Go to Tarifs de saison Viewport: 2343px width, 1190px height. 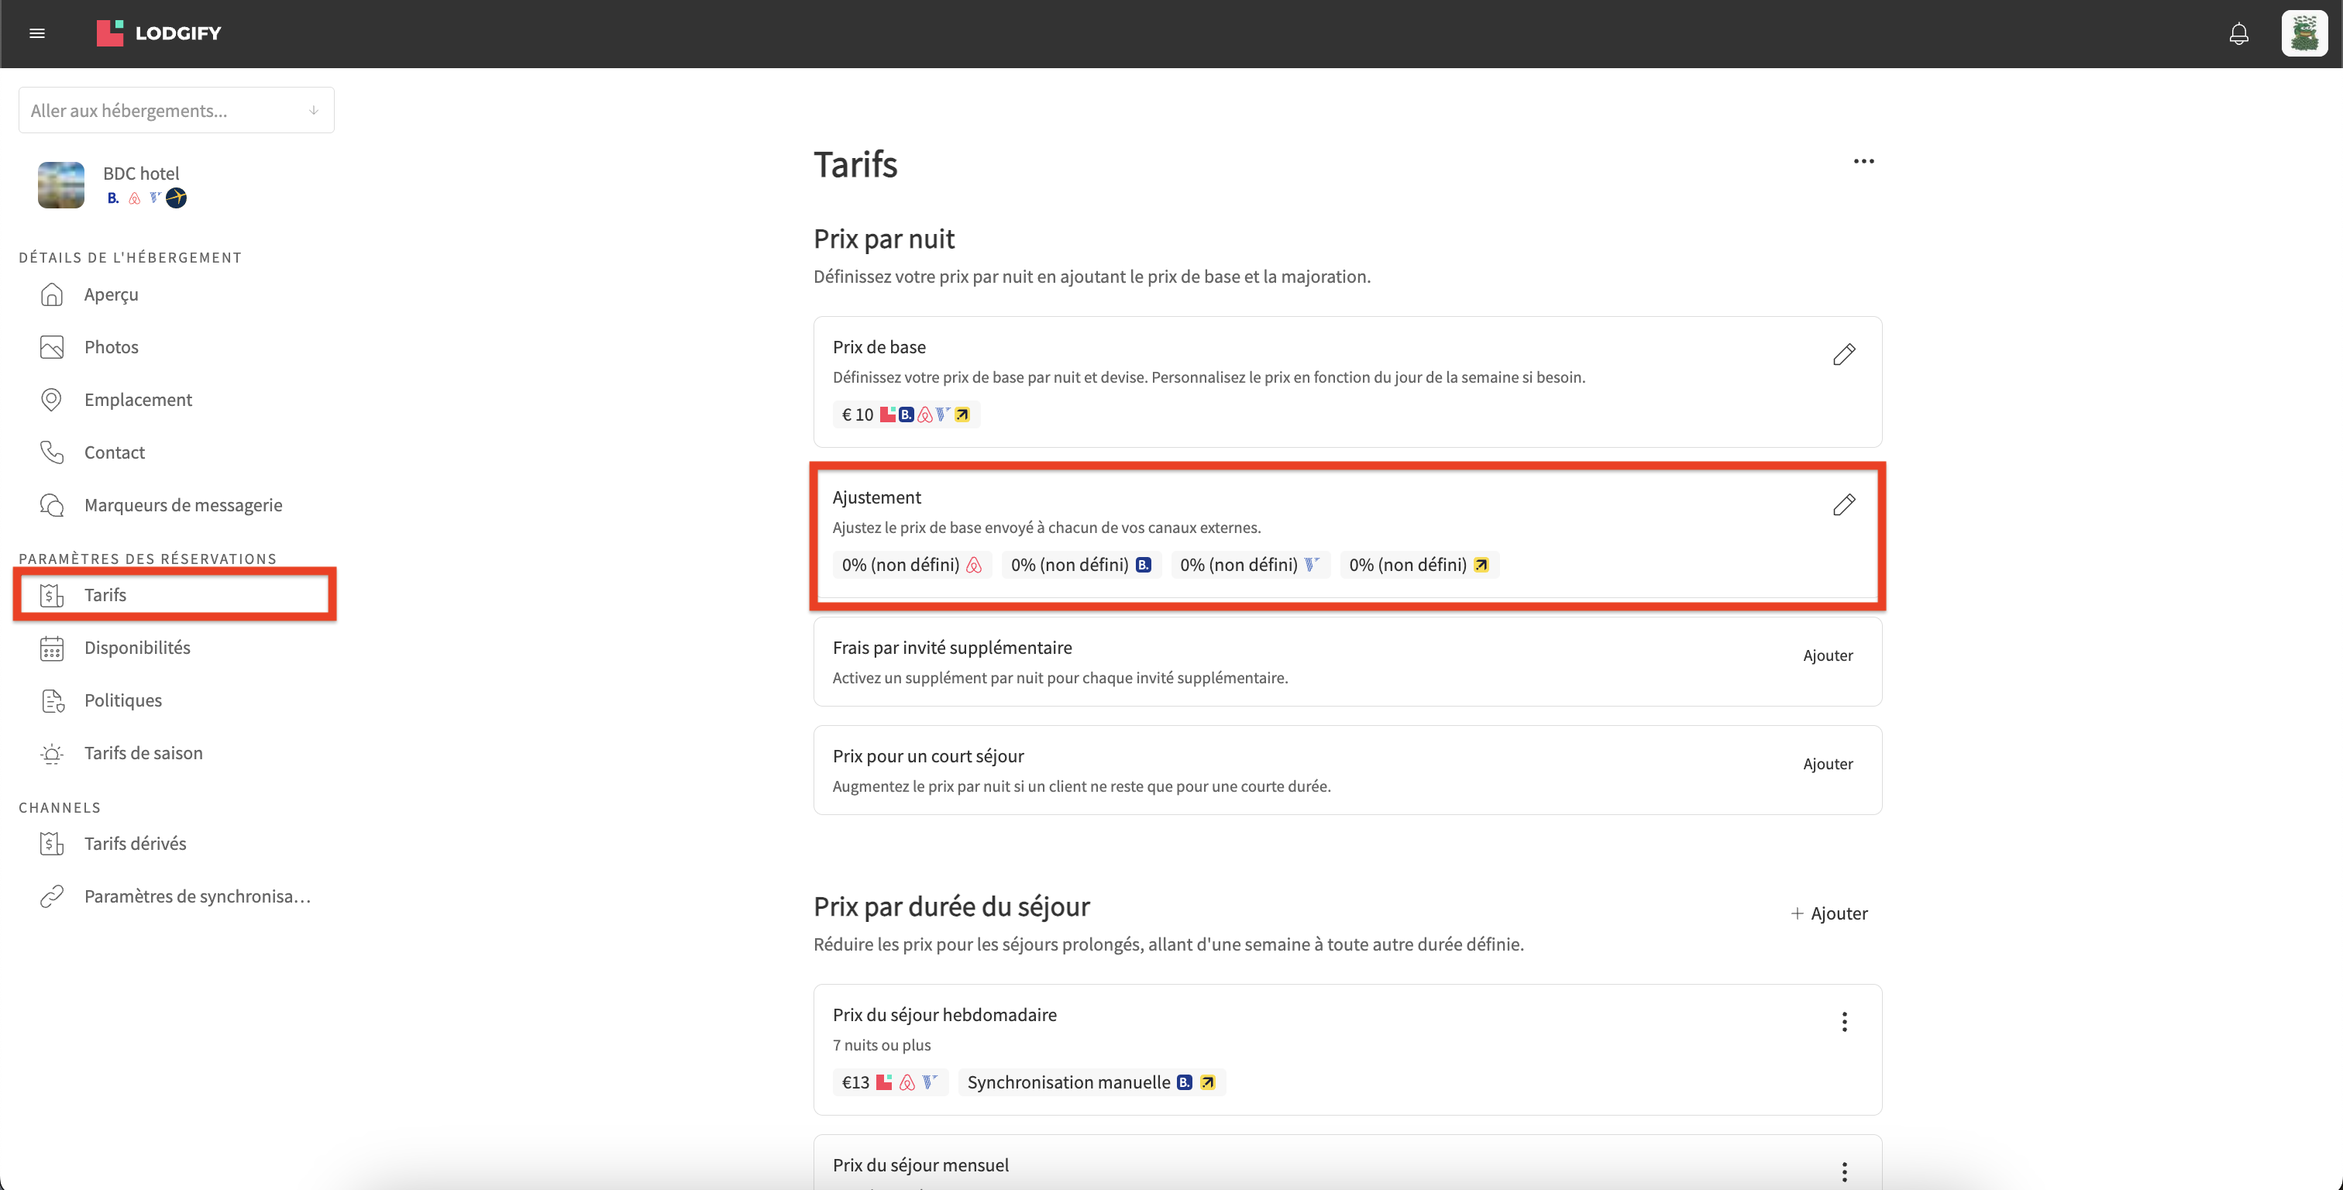(143, 753)
